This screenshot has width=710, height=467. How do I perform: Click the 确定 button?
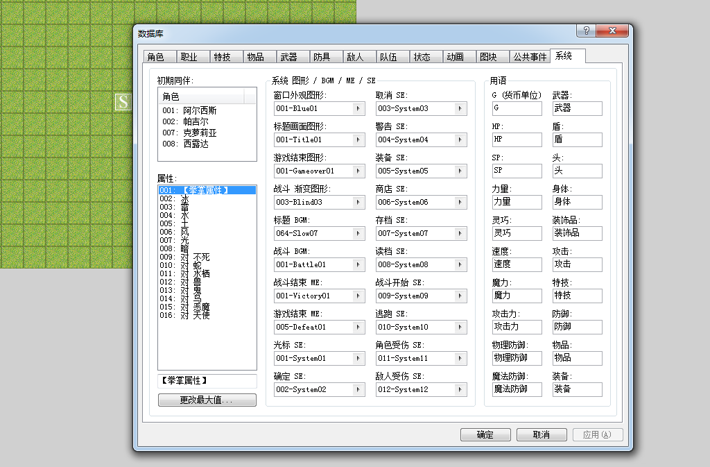pos(485,435)
